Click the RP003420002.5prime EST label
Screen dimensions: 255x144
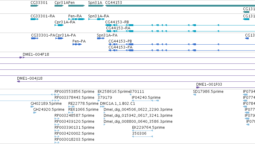74,134
